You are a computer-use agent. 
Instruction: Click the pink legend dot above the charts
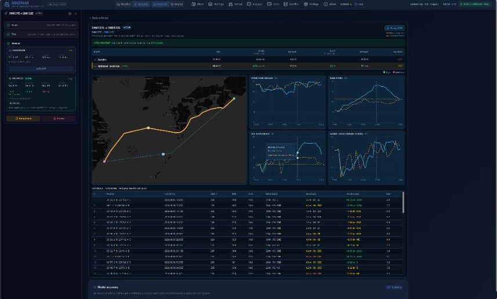394,72
